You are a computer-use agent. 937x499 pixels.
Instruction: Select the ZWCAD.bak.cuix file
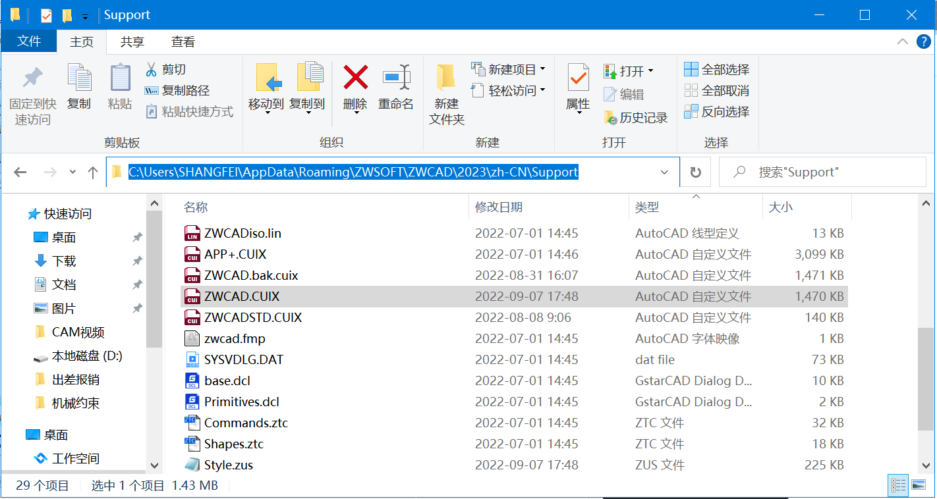514,275
